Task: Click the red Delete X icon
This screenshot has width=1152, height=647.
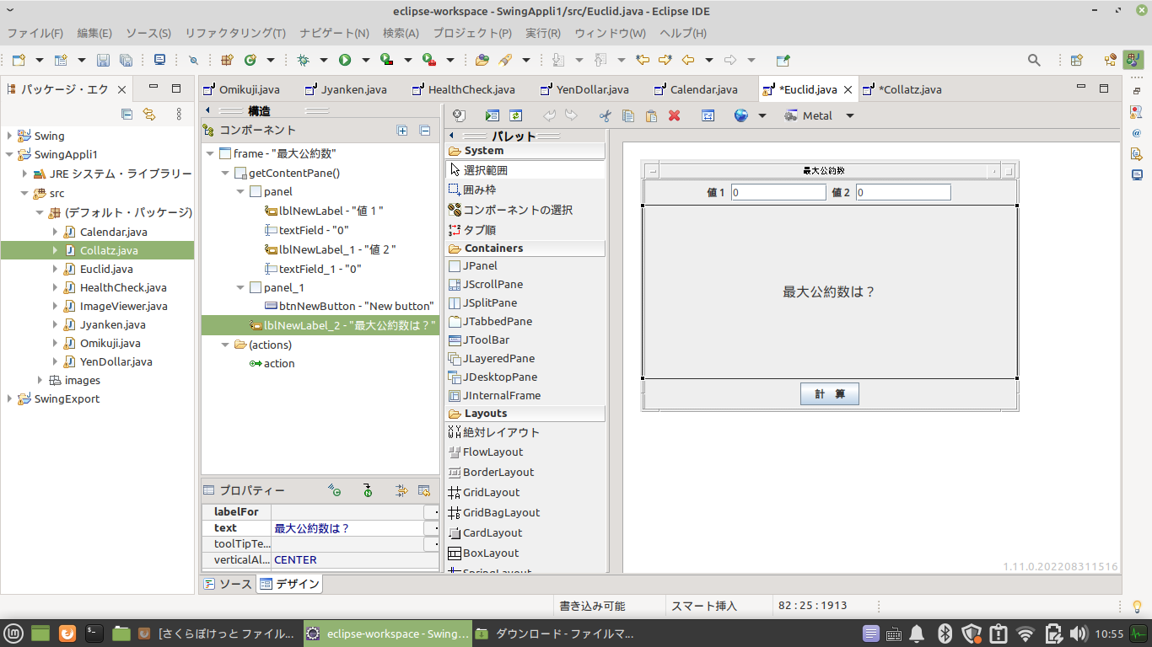Action: click(674, 115)
